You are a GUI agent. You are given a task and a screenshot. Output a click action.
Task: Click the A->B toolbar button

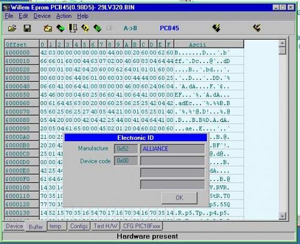pyautogui.click(x=130, y=28)
